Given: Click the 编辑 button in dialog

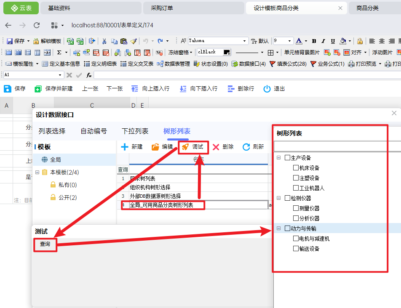Looking at the screenshot, I should point(162,147).
